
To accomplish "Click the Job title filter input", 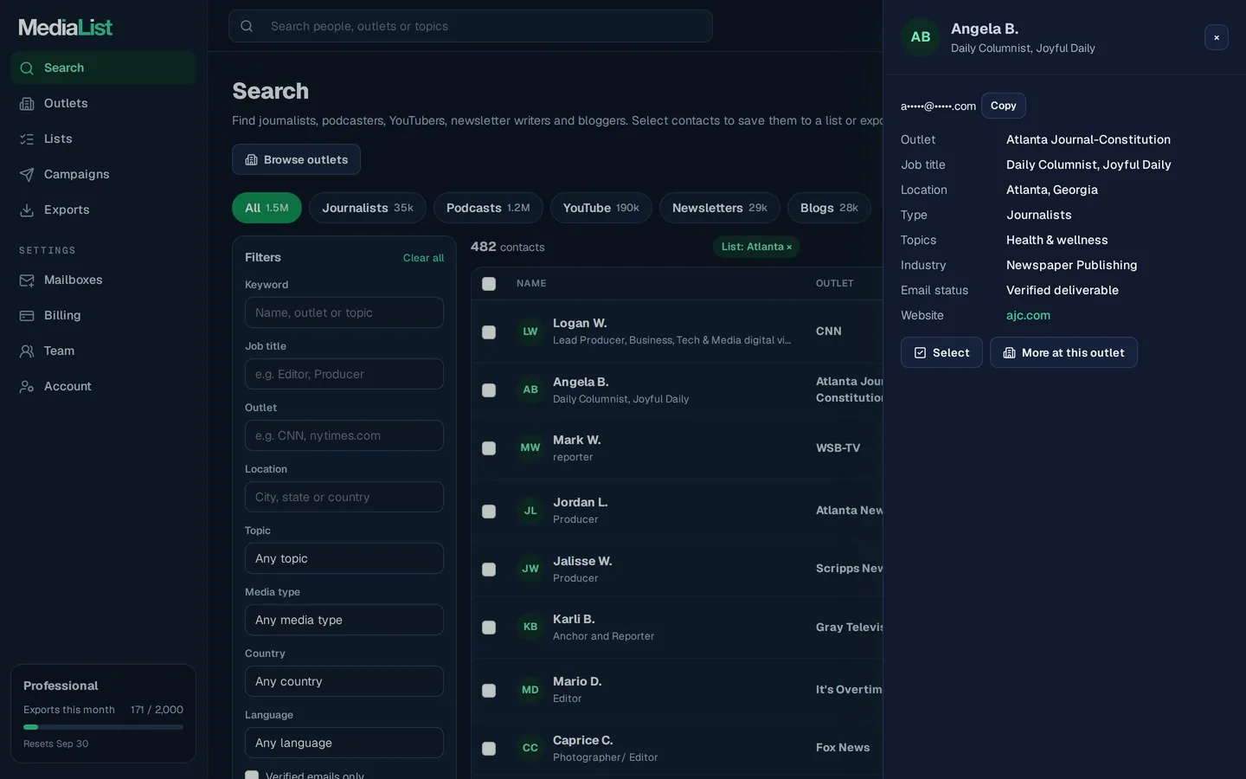I will (x=344, y=374).
